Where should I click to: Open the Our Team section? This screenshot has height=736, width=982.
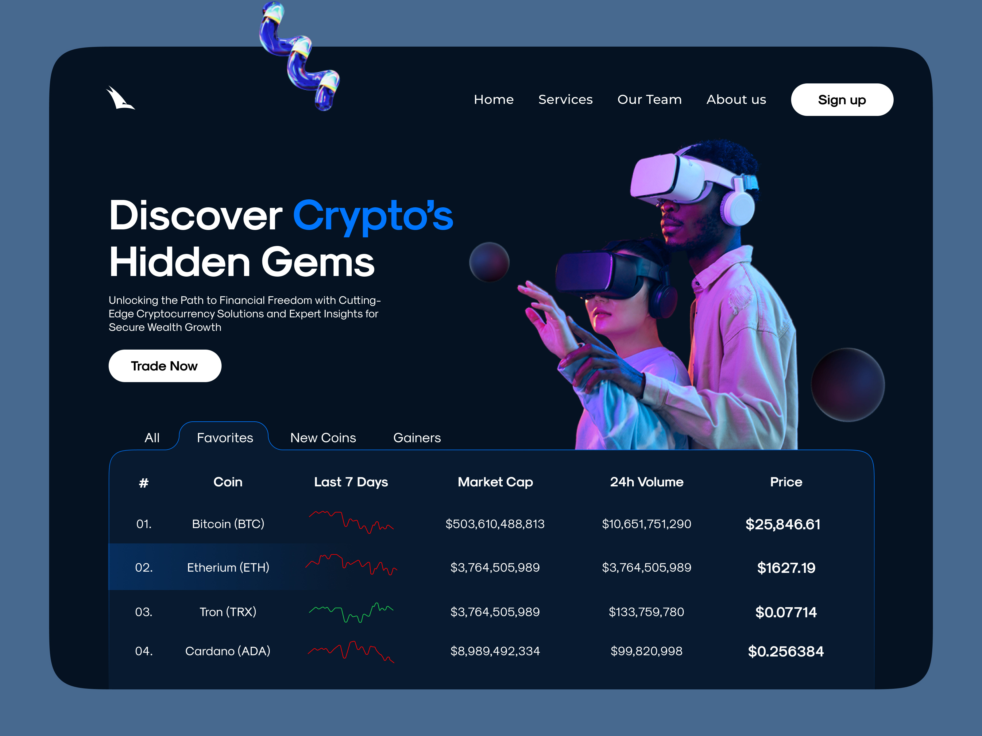pos(649,99)
